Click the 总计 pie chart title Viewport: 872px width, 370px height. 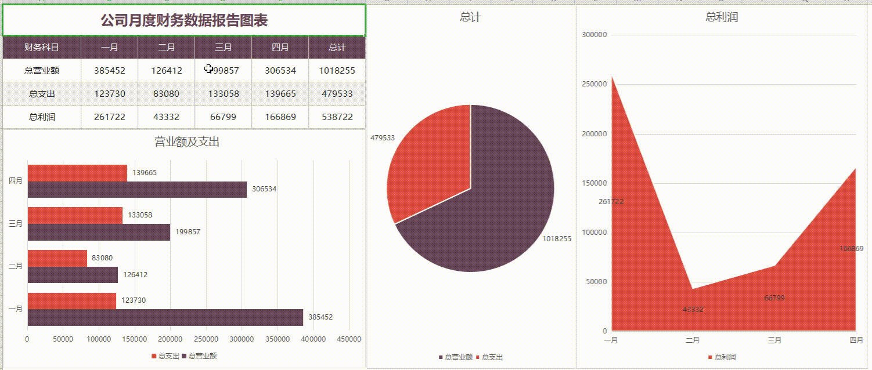point(470,17)
